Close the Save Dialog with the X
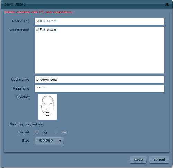This screenshot has width=173, height=168. click(x=167, y=4)
